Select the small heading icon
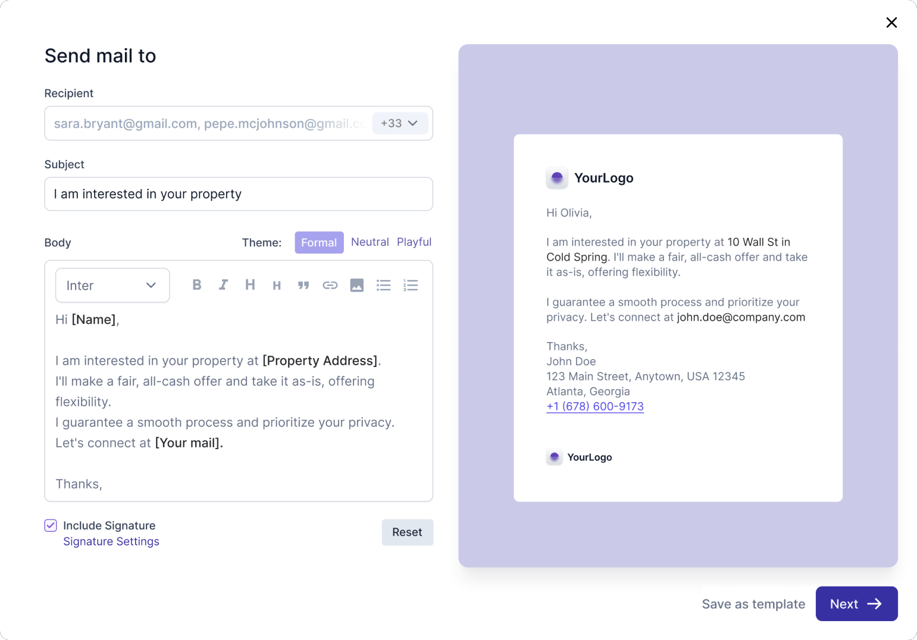Image resolution: width=917 pixels, height=640 pixels. 277,285
